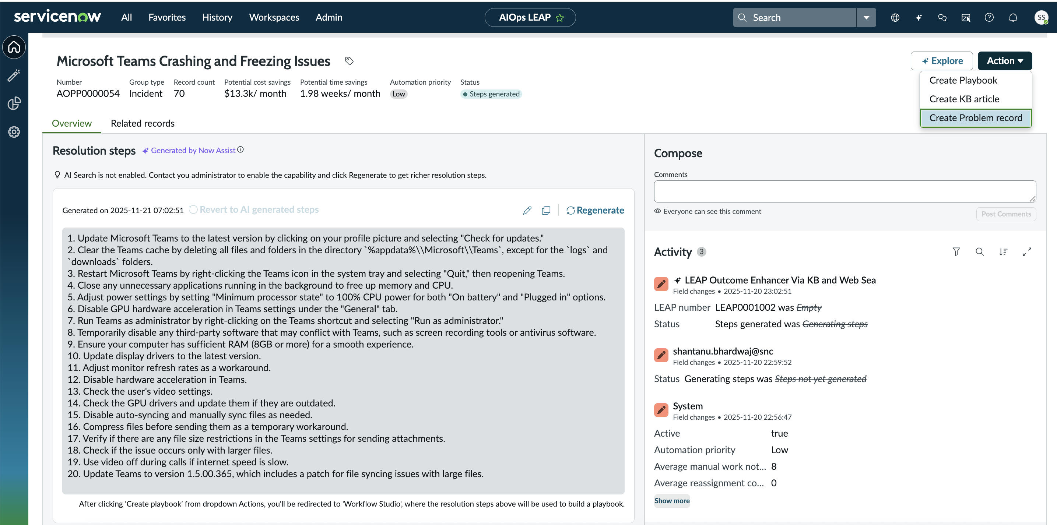This screenshot has width=1057, height=525.
Task: Collapse the Action dropdown button
Action: (x=1004, y=61)
